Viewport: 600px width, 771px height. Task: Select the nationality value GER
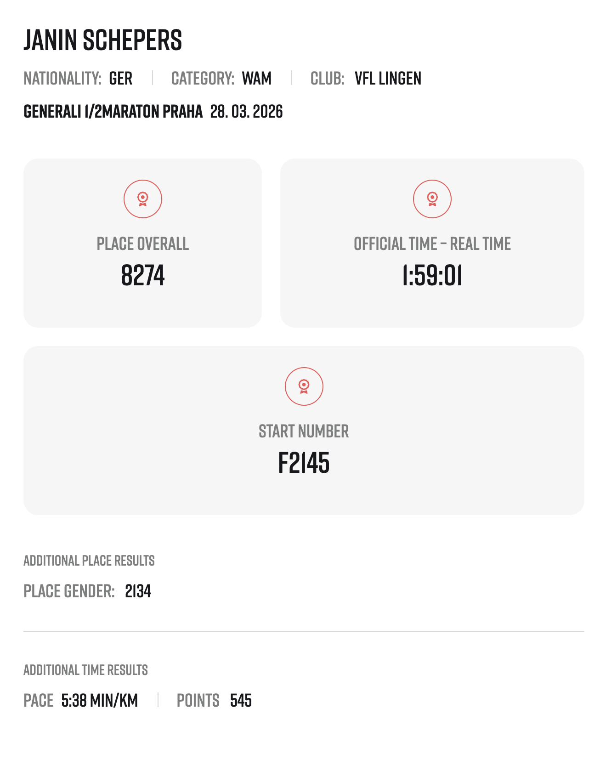121,79
